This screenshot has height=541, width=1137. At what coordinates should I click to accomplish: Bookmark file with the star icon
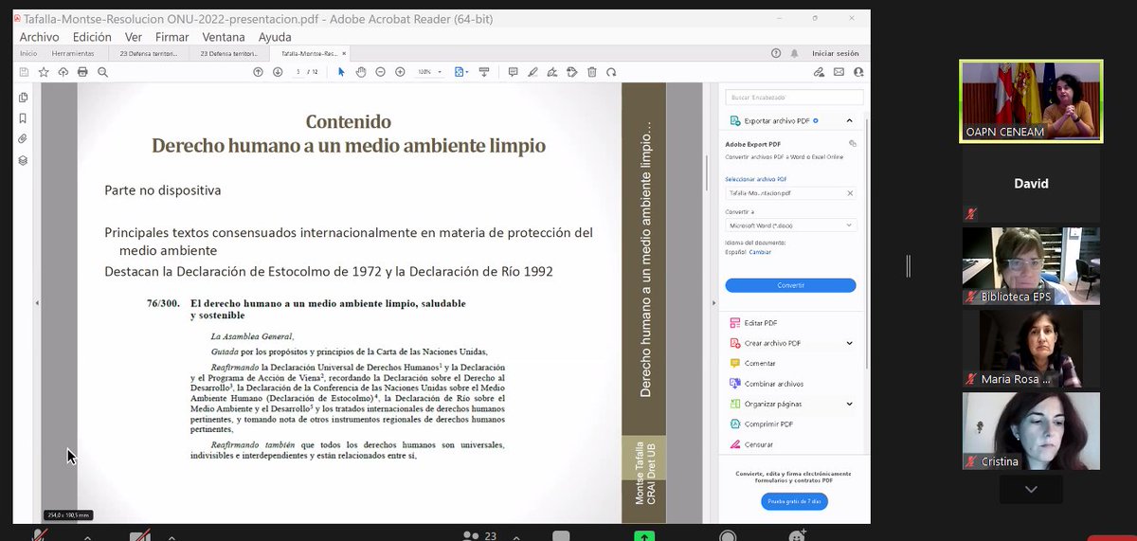pos(44,72)
